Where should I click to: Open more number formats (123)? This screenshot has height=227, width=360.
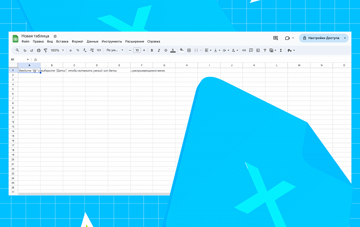point(99,50)
